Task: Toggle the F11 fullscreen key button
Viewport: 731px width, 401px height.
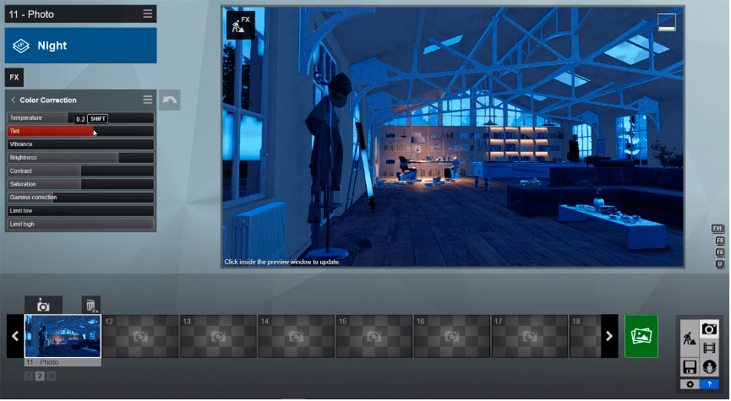Action: [x=719, y=229]
